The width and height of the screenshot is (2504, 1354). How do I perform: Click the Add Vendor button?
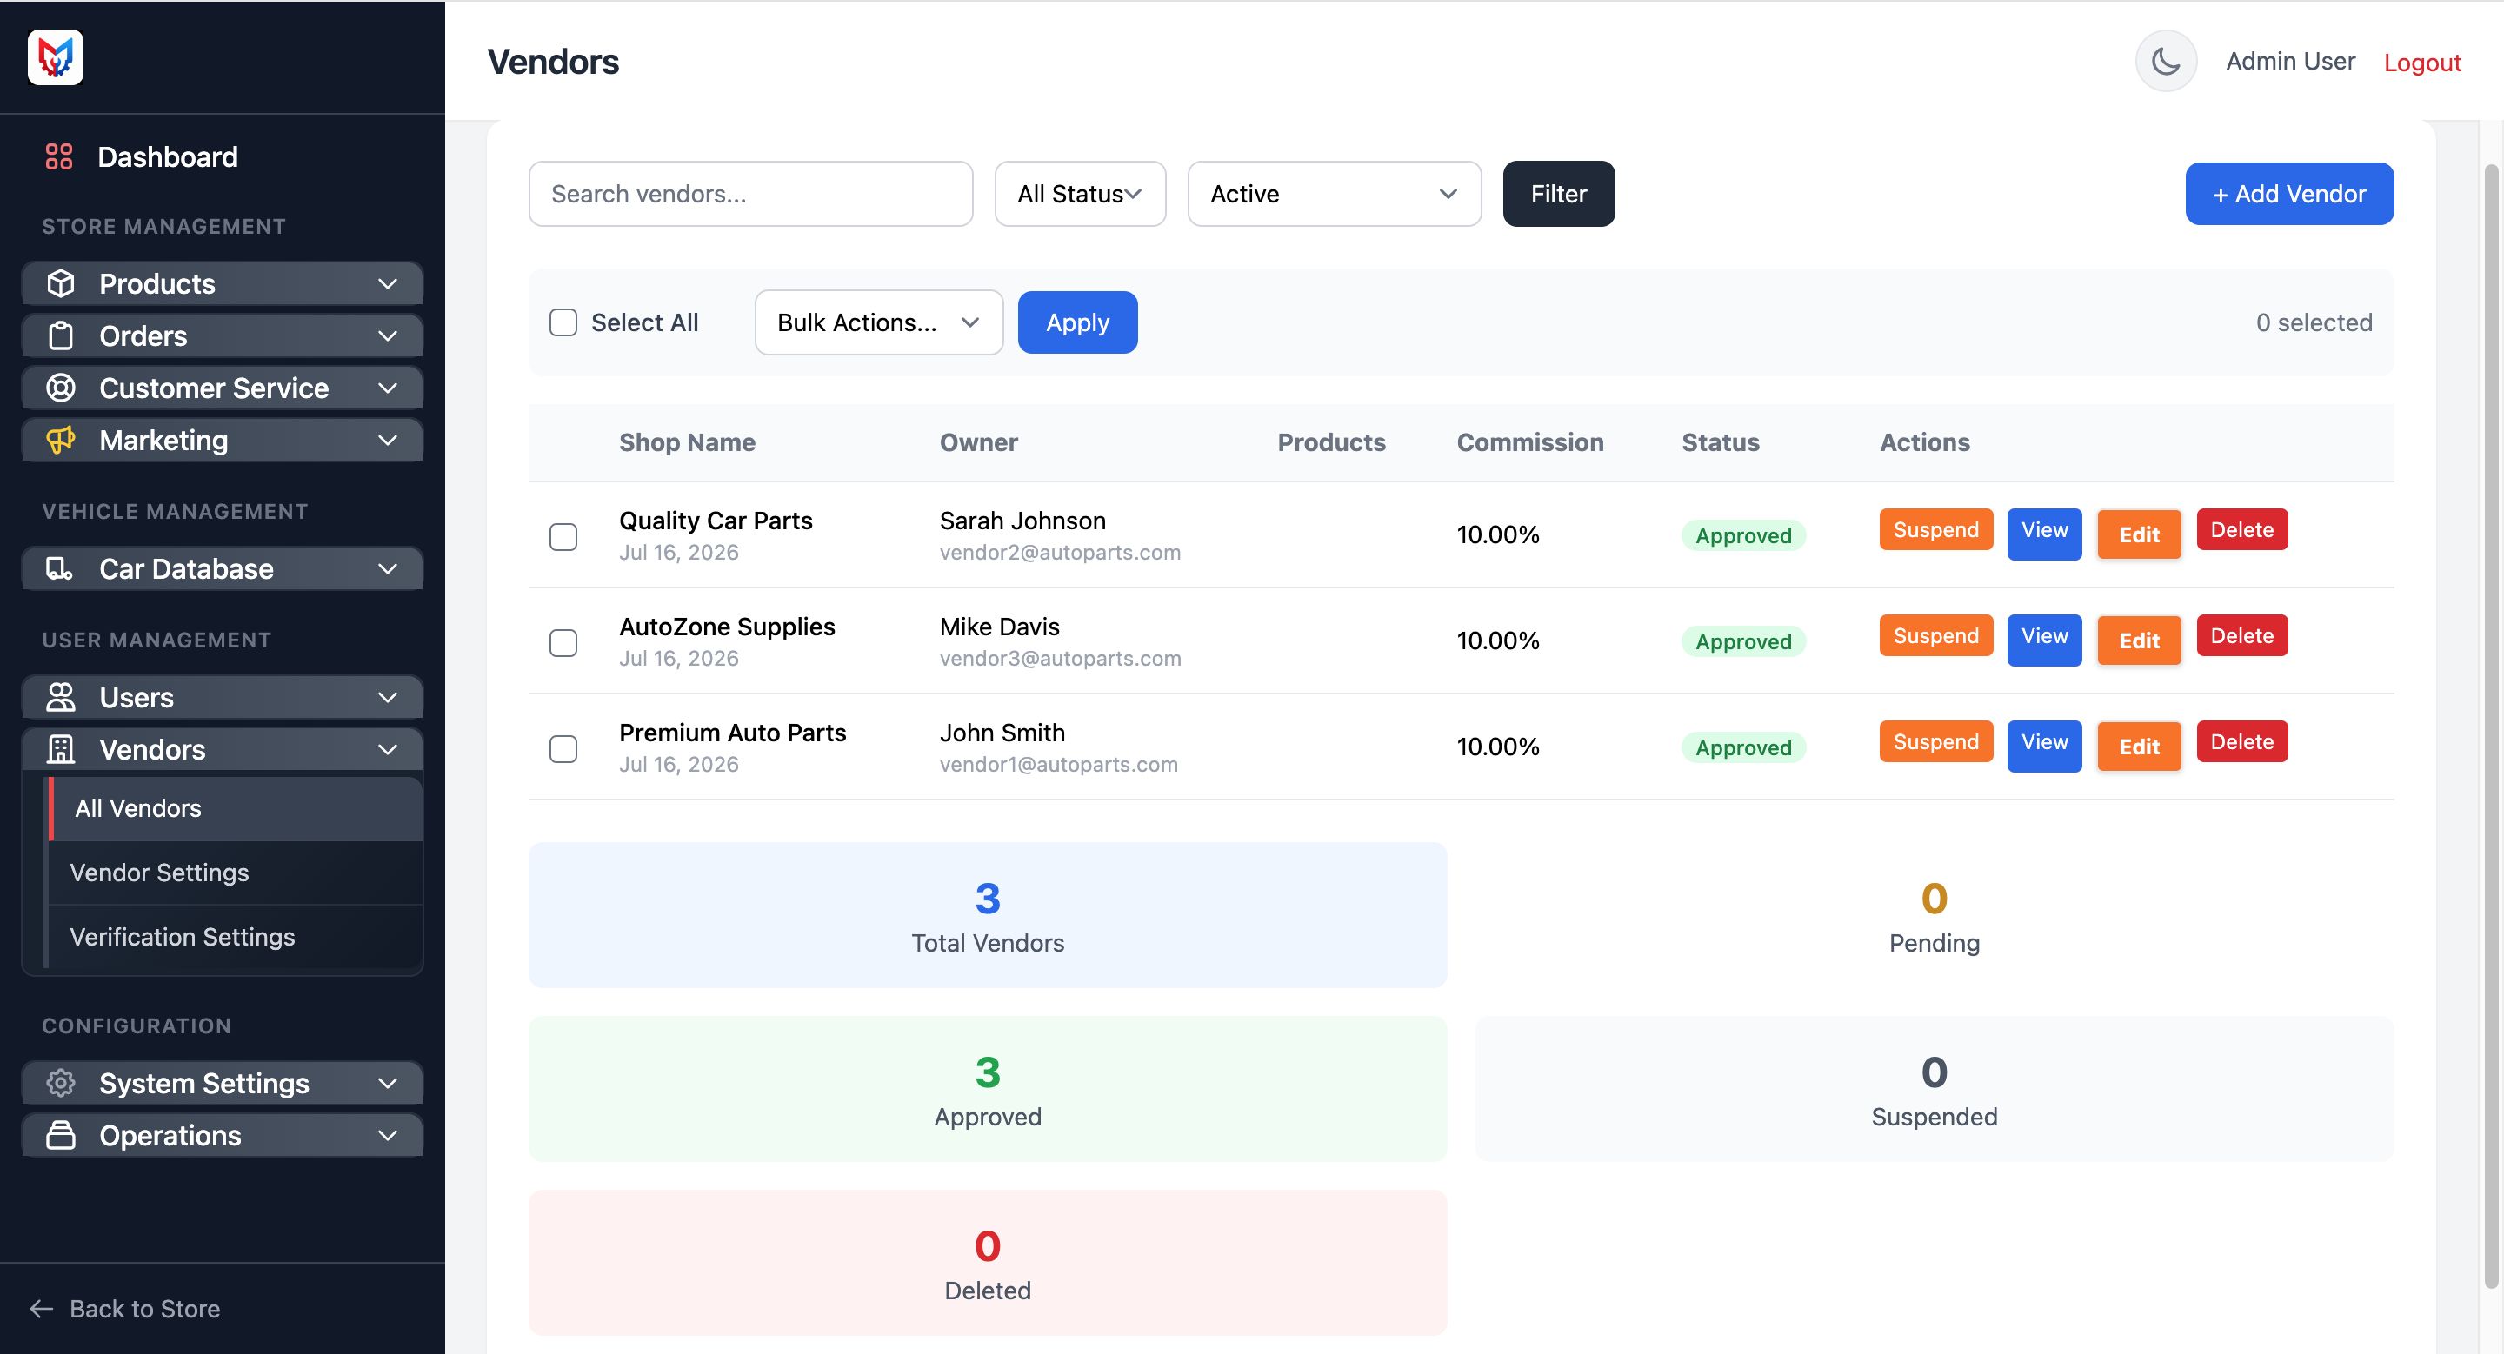pyautogui.click(x=2289, y=193)
